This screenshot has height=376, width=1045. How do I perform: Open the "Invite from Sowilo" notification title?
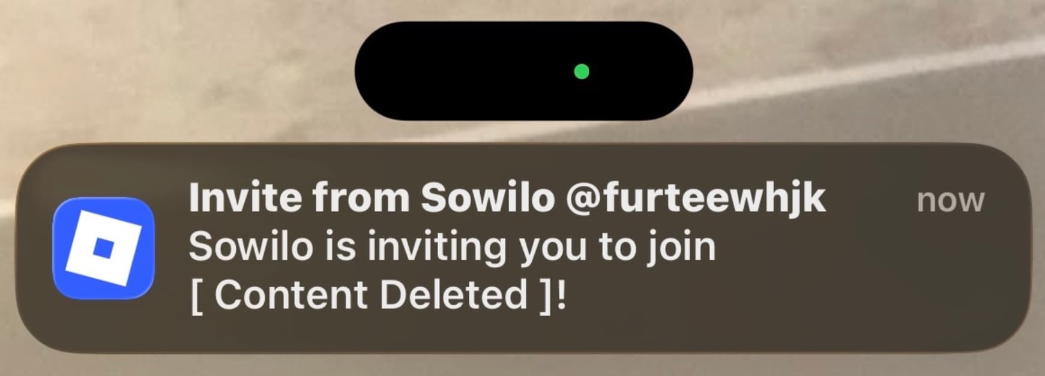coord(372,197)
